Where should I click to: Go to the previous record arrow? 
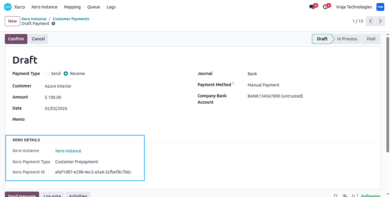(370, 21)
